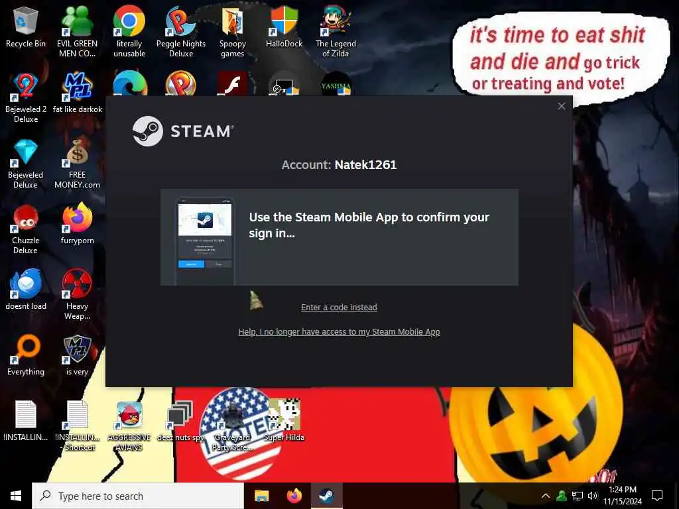The image size is (679, 509).
Task: Select the Bejeweled Deluxe diamond icon
Action: (x=26, y=152)
